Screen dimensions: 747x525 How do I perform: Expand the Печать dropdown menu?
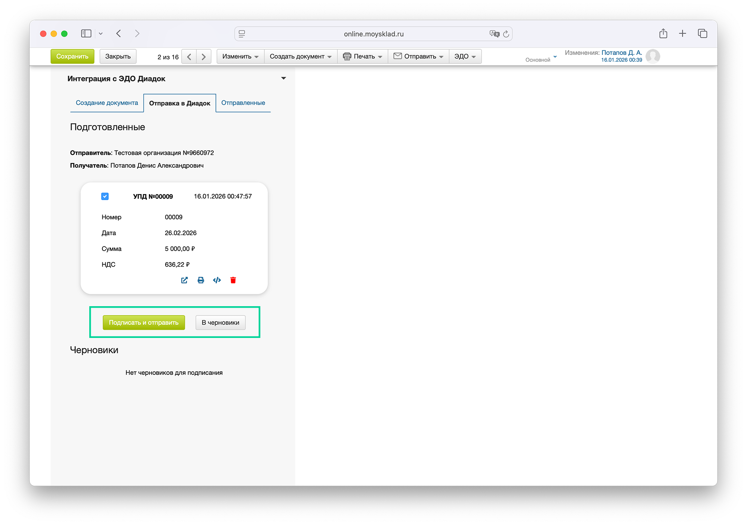(x=363, y=56)
